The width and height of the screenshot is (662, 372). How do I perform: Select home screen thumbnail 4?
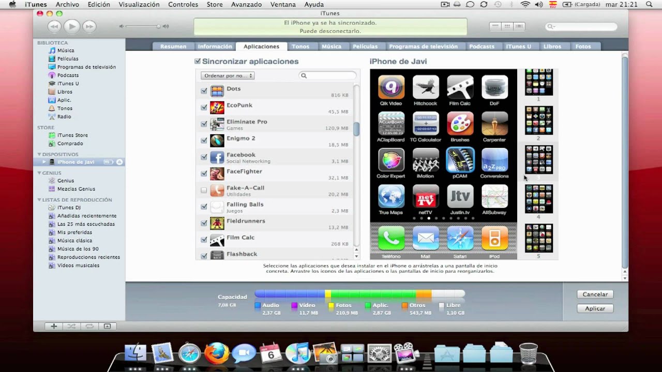[538, 199]
